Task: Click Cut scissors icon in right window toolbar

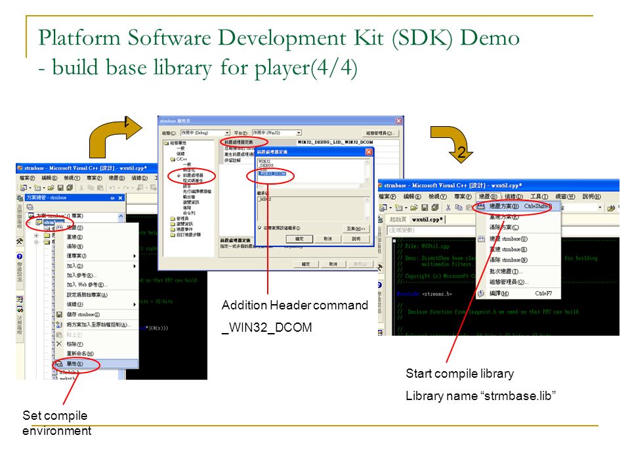Action: coord(448,208)
